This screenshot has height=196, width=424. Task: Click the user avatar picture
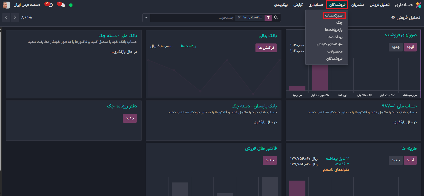click(x=6, y=5)
